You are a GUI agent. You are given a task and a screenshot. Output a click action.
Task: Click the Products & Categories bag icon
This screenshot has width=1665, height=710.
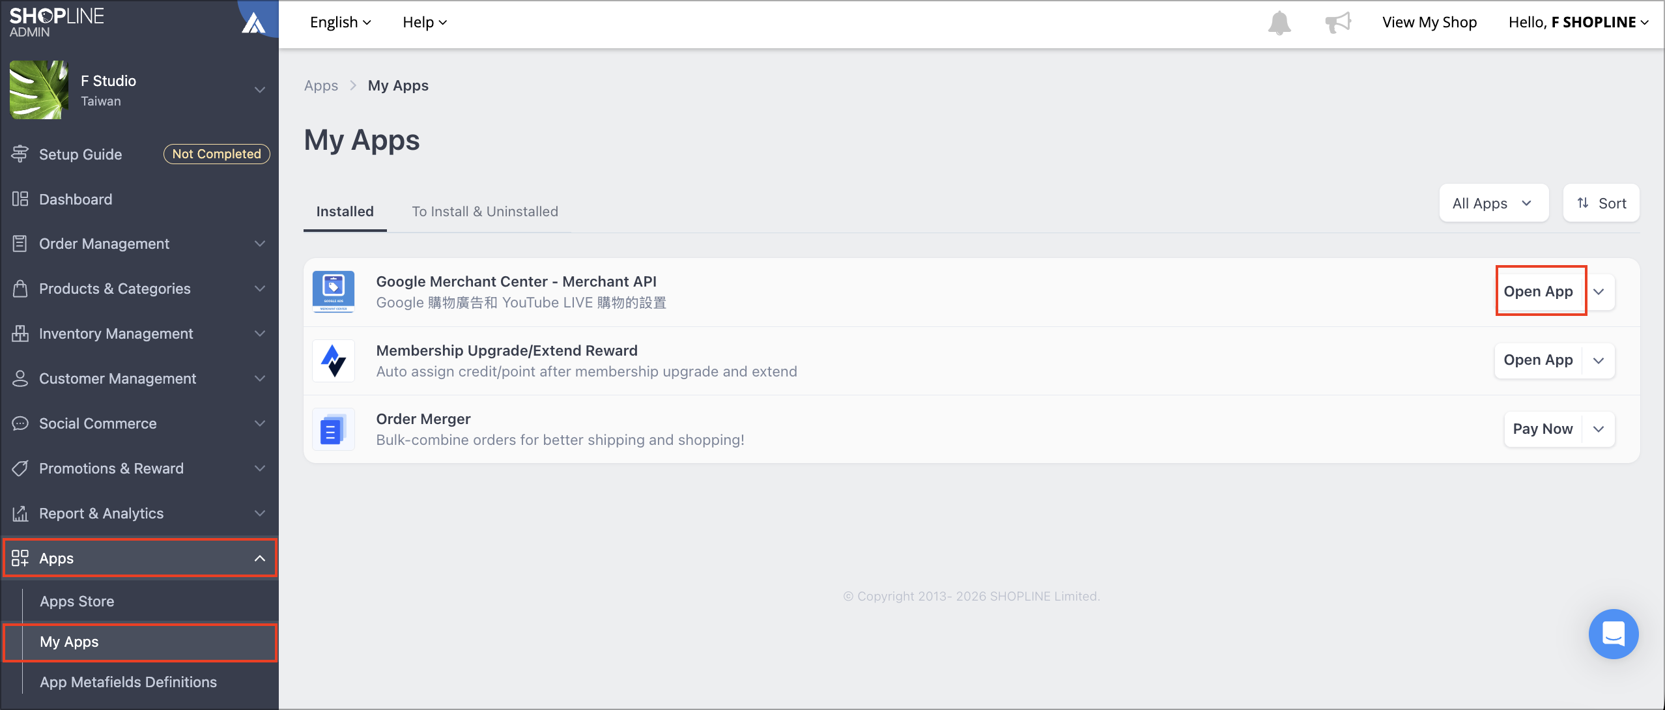click(20, 289)
